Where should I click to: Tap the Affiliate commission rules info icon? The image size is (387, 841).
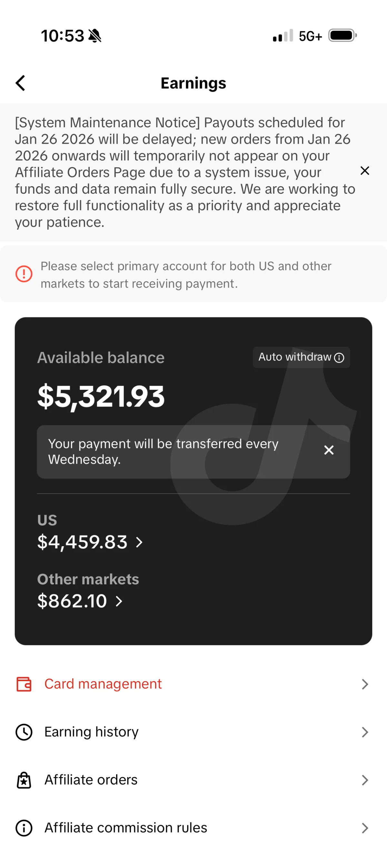[x=24, y=828]
